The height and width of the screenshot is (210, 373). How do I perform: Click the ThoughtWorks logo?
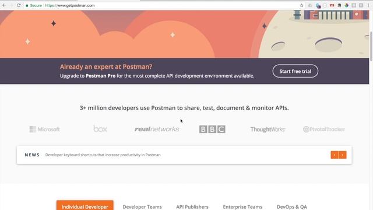click(x=268, y=129)
